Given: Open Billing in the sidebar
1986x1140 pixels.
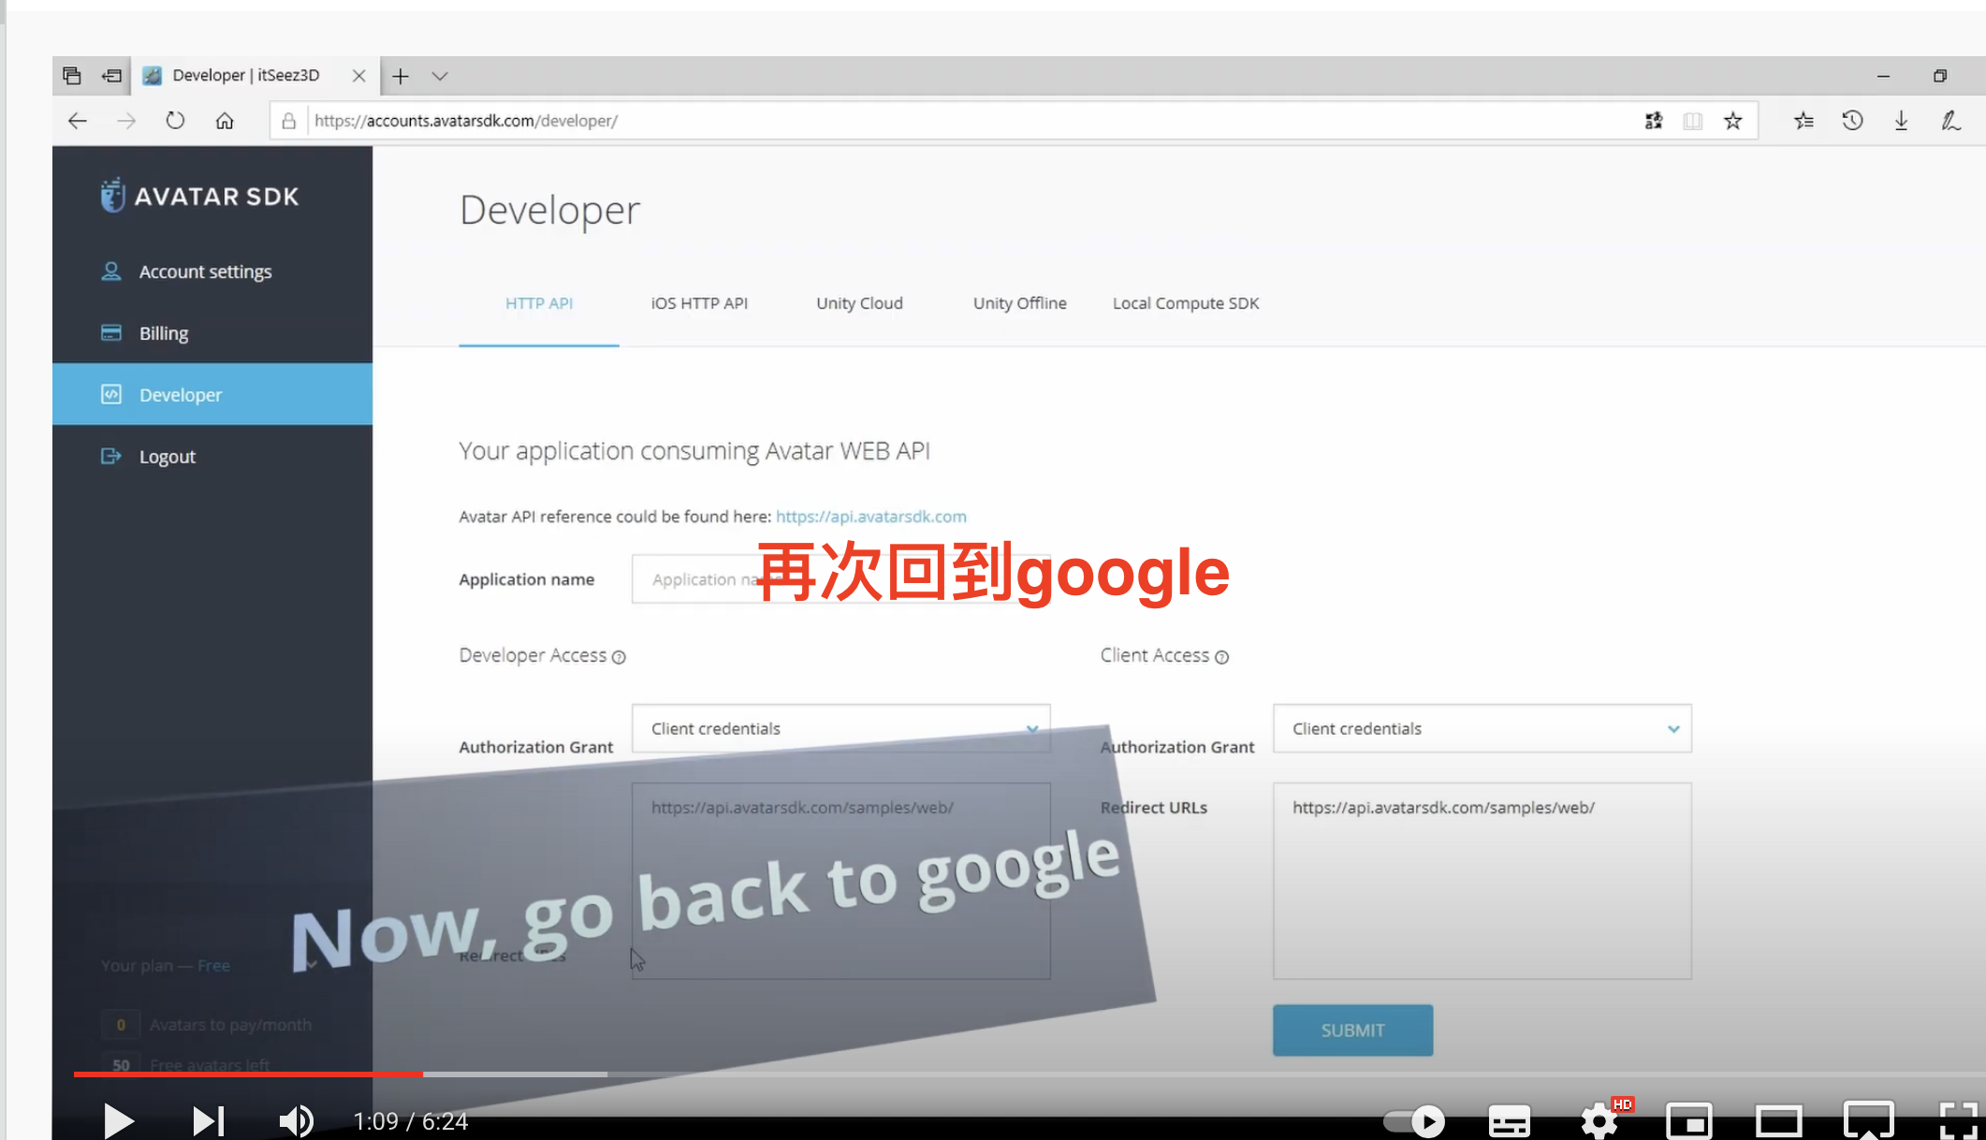Looking at the screenshot, I should (x=164, y=333).
